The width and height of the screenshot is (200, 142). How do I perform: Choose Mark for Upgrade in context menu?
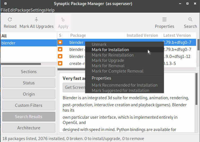124,60
